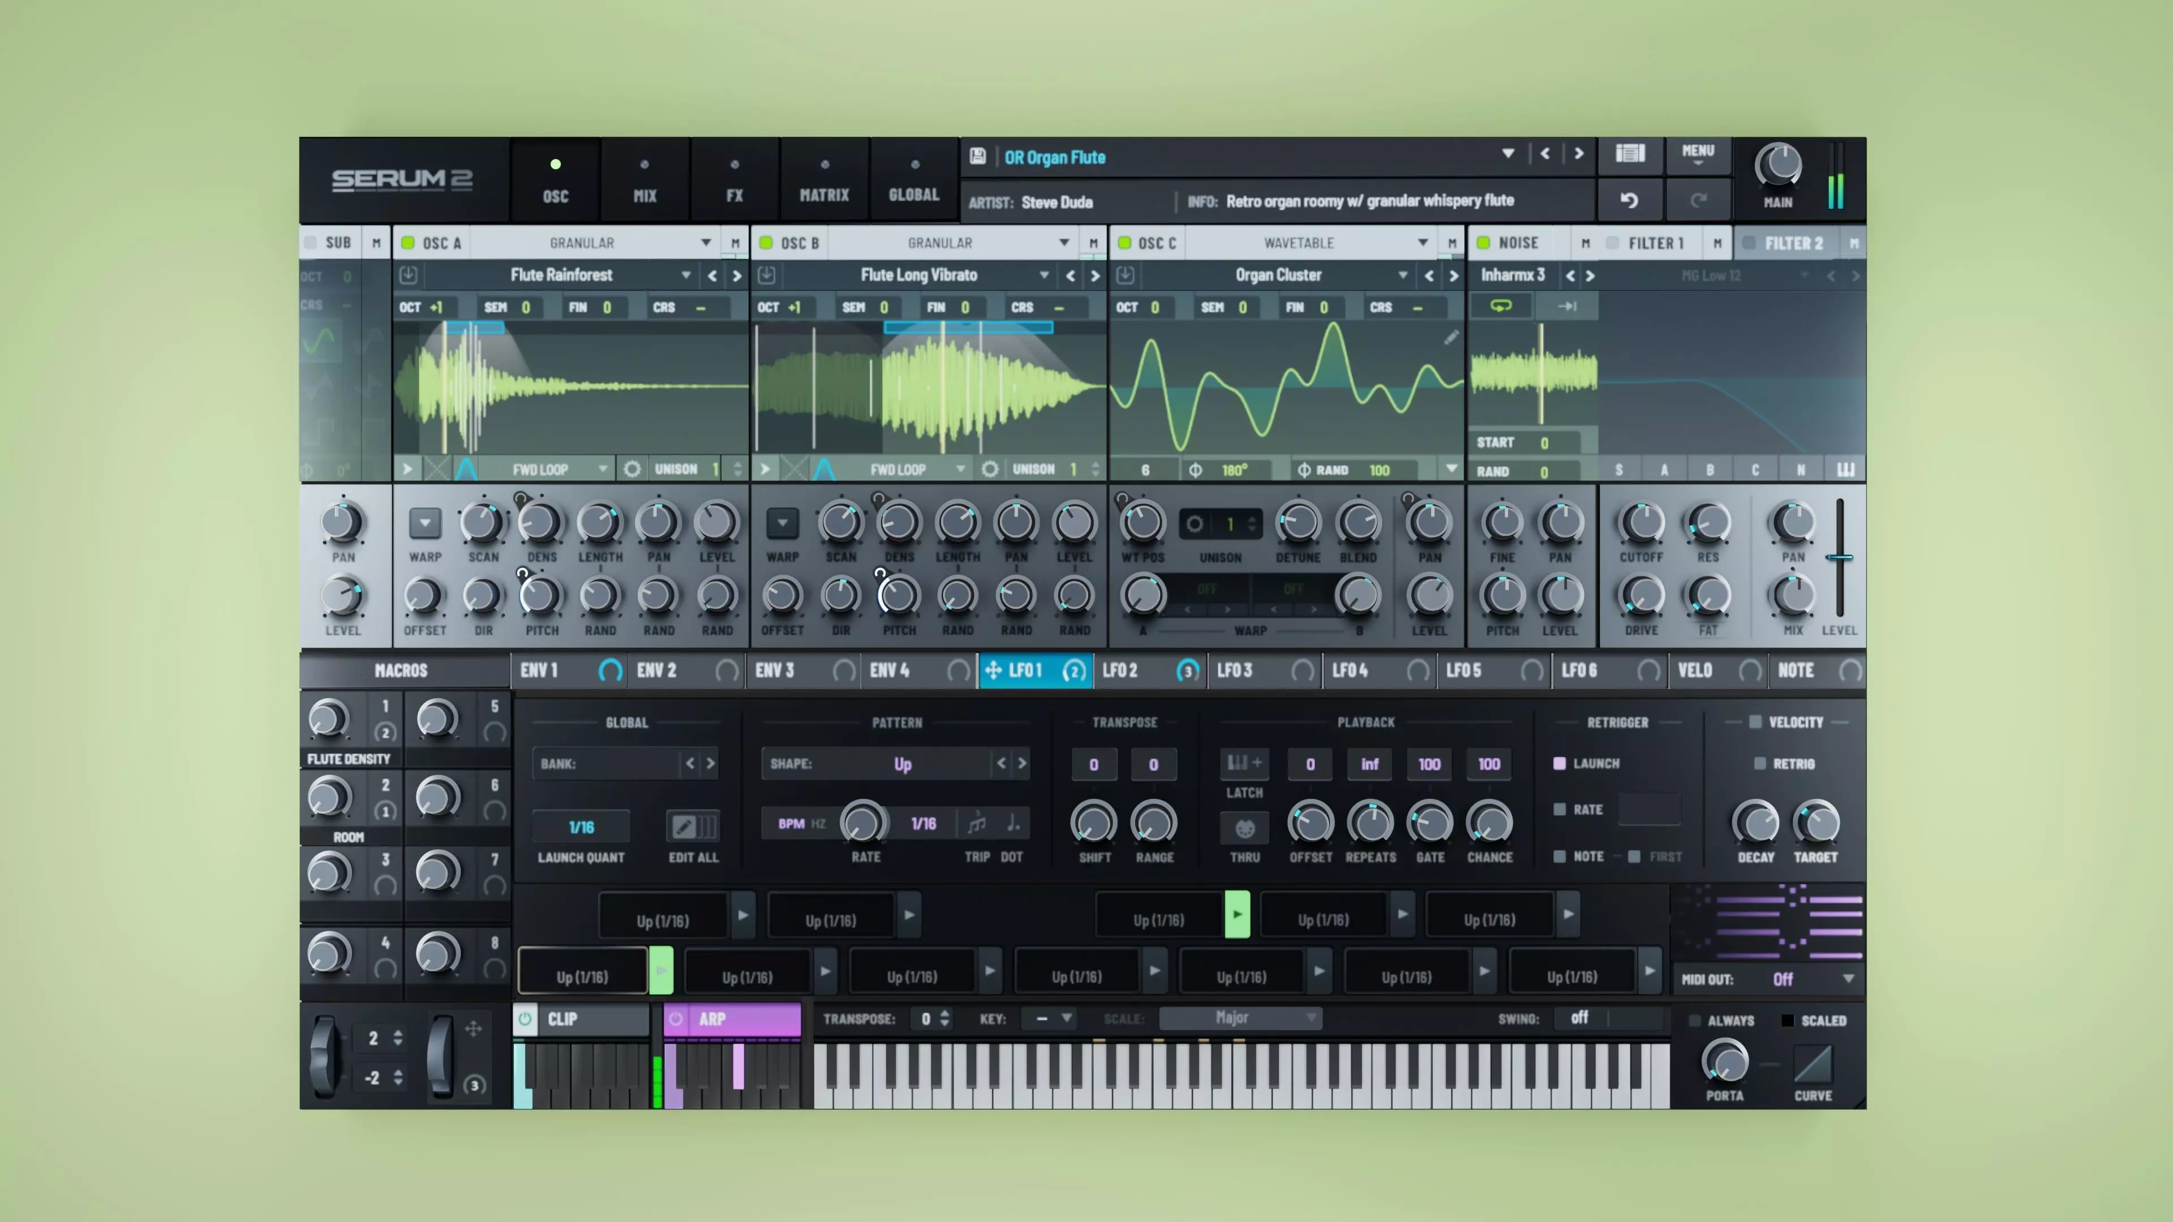This screenshot has width=2173, height=1222.
Task: Expand the Scale Major dropdown
Action: point(1240,1018)
